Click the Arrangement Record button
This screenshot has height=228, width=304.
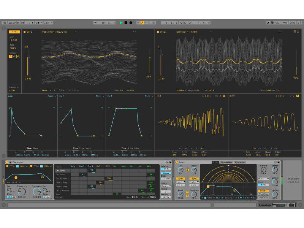coord(131,23)
